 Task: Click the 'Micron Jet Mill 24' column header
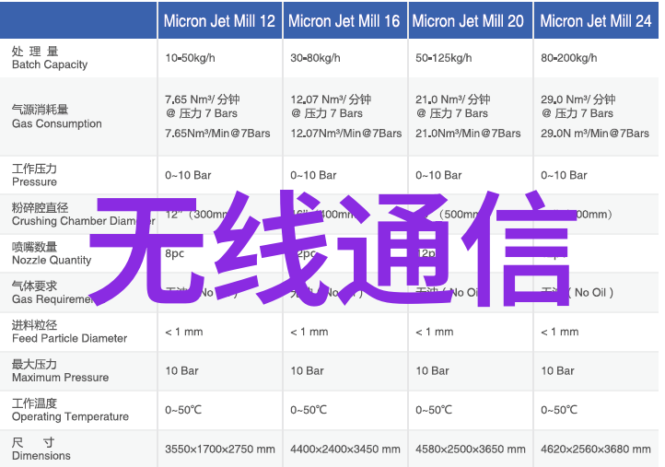(595, 21)
